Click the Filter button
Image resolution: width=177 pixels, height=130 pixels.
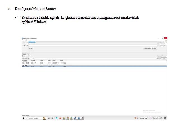[164, 58]
